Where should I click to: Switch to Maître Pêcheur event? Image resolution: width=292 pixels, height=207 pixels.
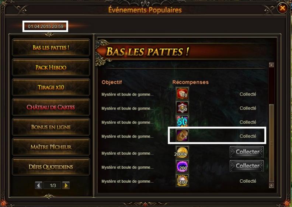[51, 147]
